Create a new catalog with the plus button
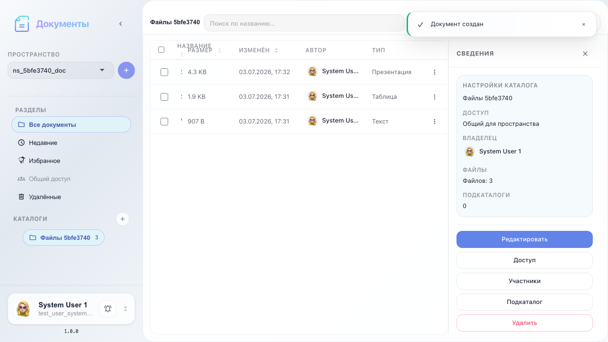The width and height of the screenshot is (608, 342). click(123, 219)
